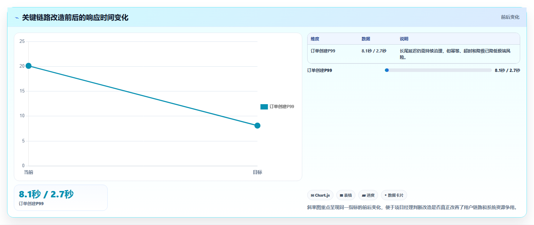The height and width of the screenshot is (225, 534).
Task: Click the 订单创建P99 table cell
Action: click(x=323, y=51)
